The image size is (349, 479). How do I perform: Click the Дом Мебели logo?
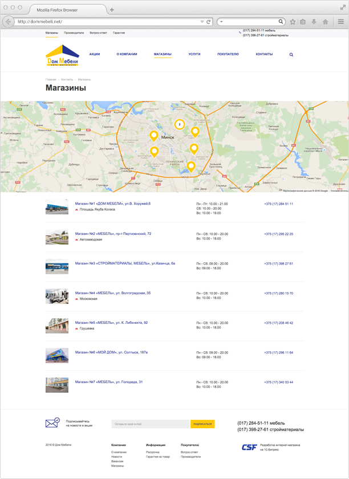62,55
